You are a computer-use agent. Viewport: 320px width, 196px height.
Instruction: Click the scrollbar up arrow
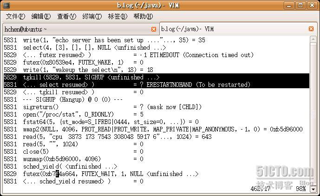point(313,39)
